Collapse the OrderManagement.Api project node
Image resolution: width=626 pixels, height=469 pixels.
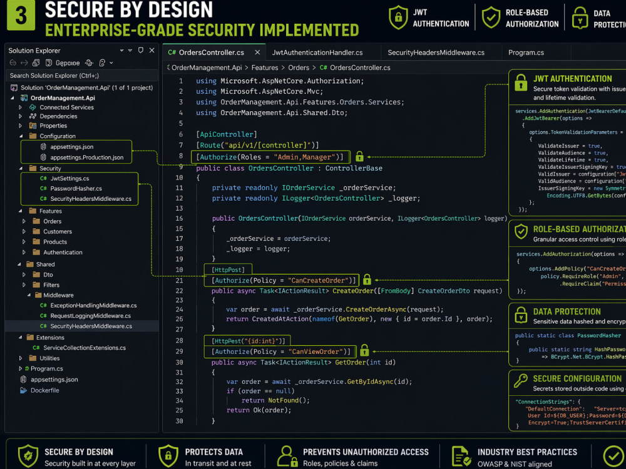point(13,98)
